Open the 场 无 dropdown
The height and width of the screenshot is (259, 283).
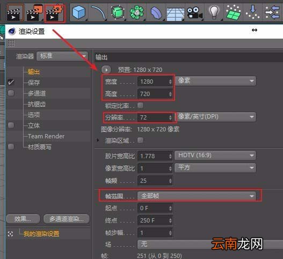pyautogui.click(x=210, y=245)
